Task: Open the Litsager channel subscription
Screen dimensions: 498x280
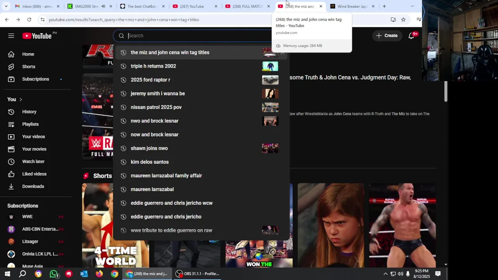Action: 30,242
